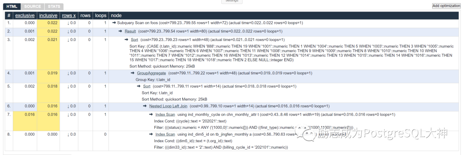The image size is (463, 155).
Task: Open the GroupAggregate node link
Action: click(151, 73)
